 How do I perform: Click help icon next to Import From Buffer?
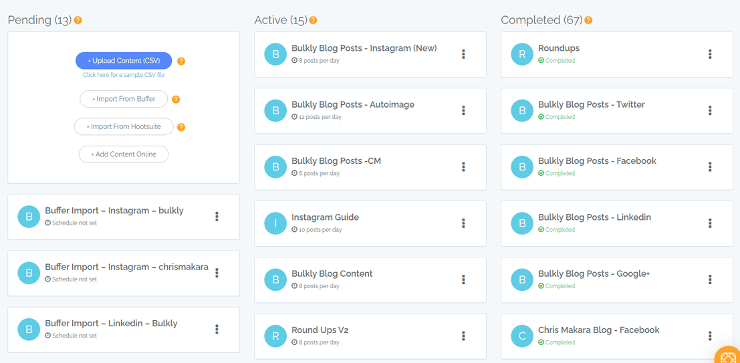coord(176,100)
